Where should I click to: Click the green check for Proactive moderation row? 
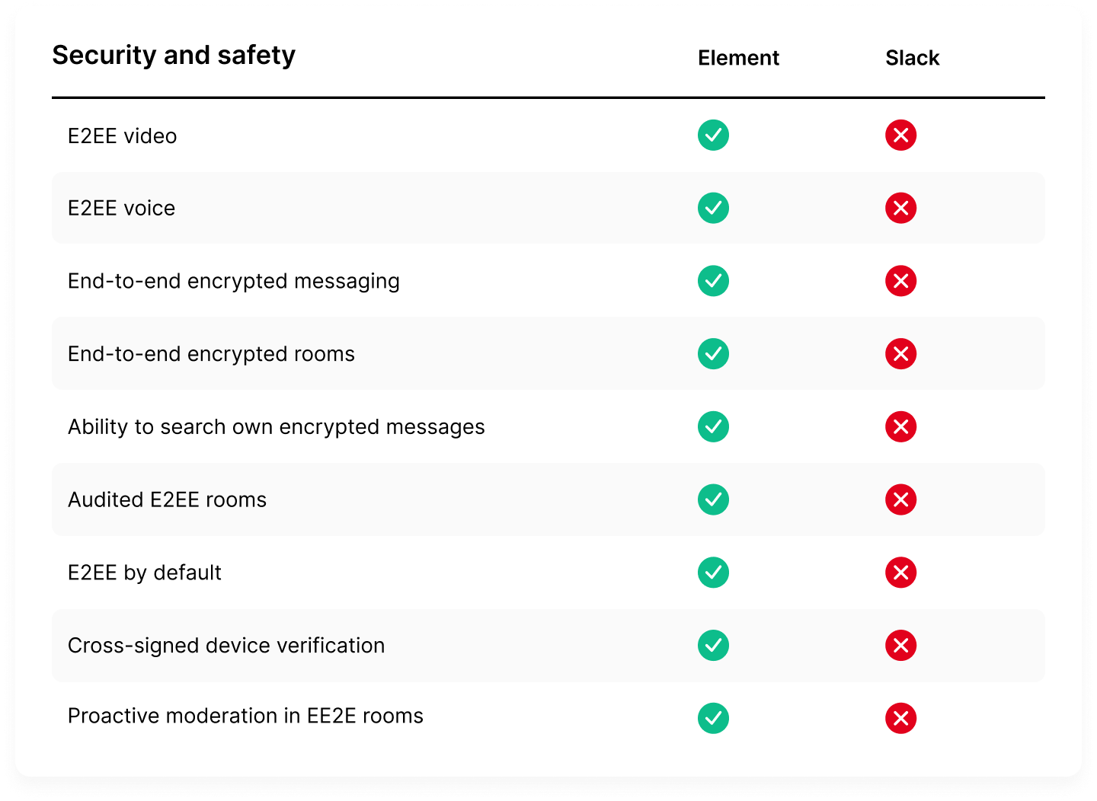pos(713,718)
